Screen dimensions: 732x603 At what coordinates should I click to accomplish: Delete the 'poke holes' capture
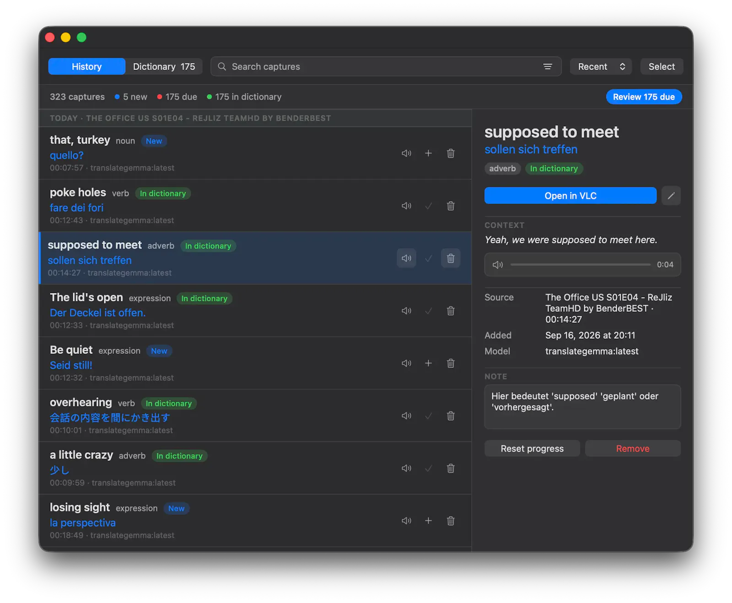(x=451, y=206)
